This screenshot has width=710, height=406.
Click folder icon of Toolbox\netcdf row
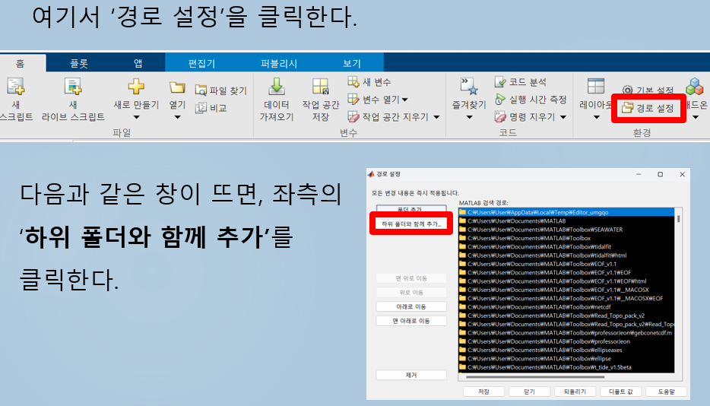tap(462, 306)
